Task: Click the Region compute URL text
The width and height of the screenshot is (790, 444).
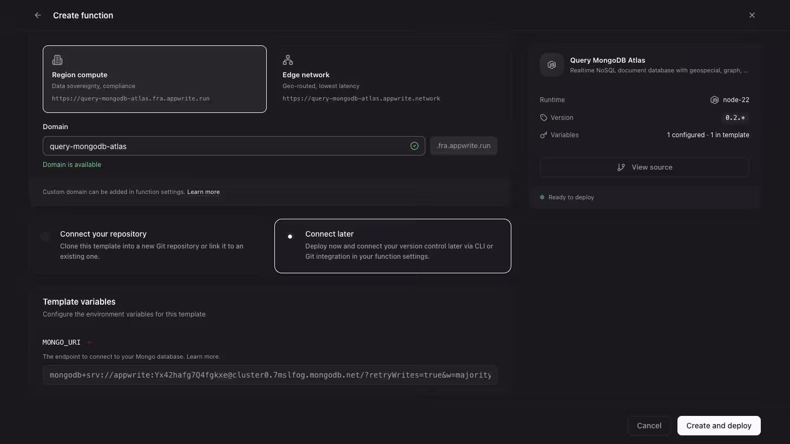Action: point(130,98)
